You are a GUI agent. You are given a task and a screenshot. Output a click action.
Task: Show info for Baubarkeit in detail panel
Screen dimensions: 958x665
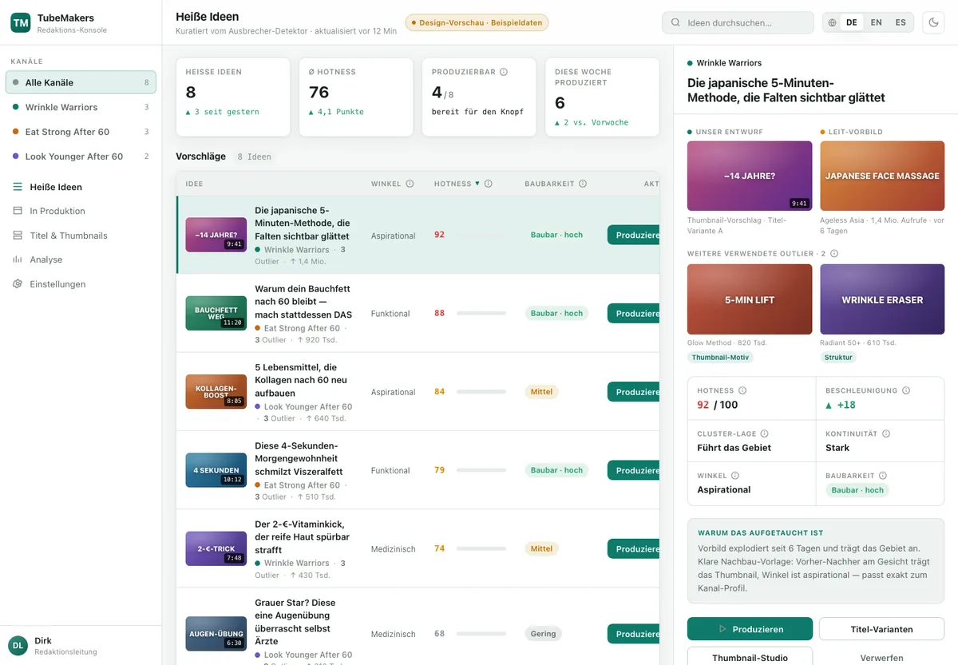pyautogui.click(x=884, y=476)
